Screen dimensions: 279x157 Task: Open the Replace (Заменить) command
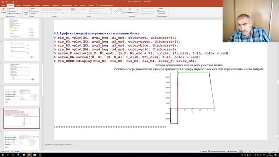162,11
